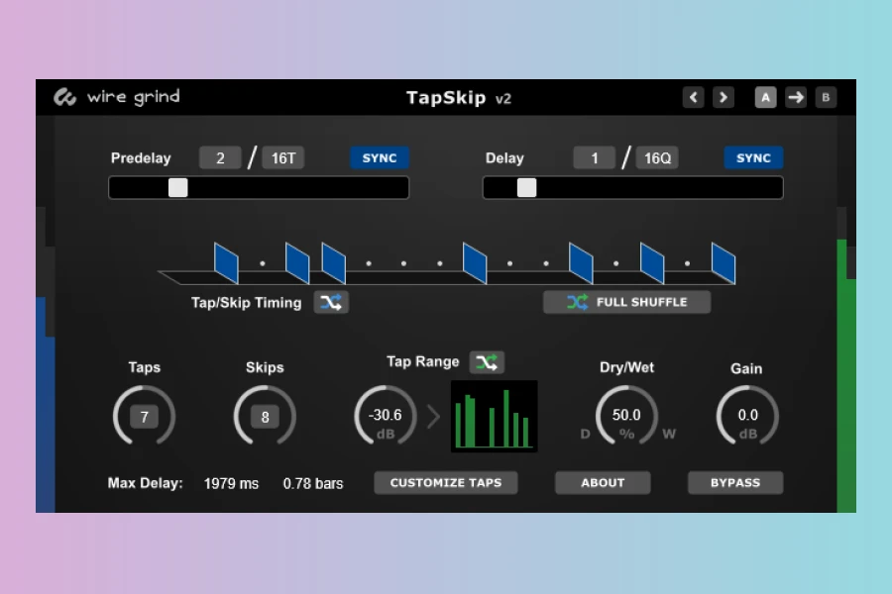The width and height of the screenshot is (892, 594).
Task: Click the Gain 0.0 dB knob
Action: click(x=747, y=417)
